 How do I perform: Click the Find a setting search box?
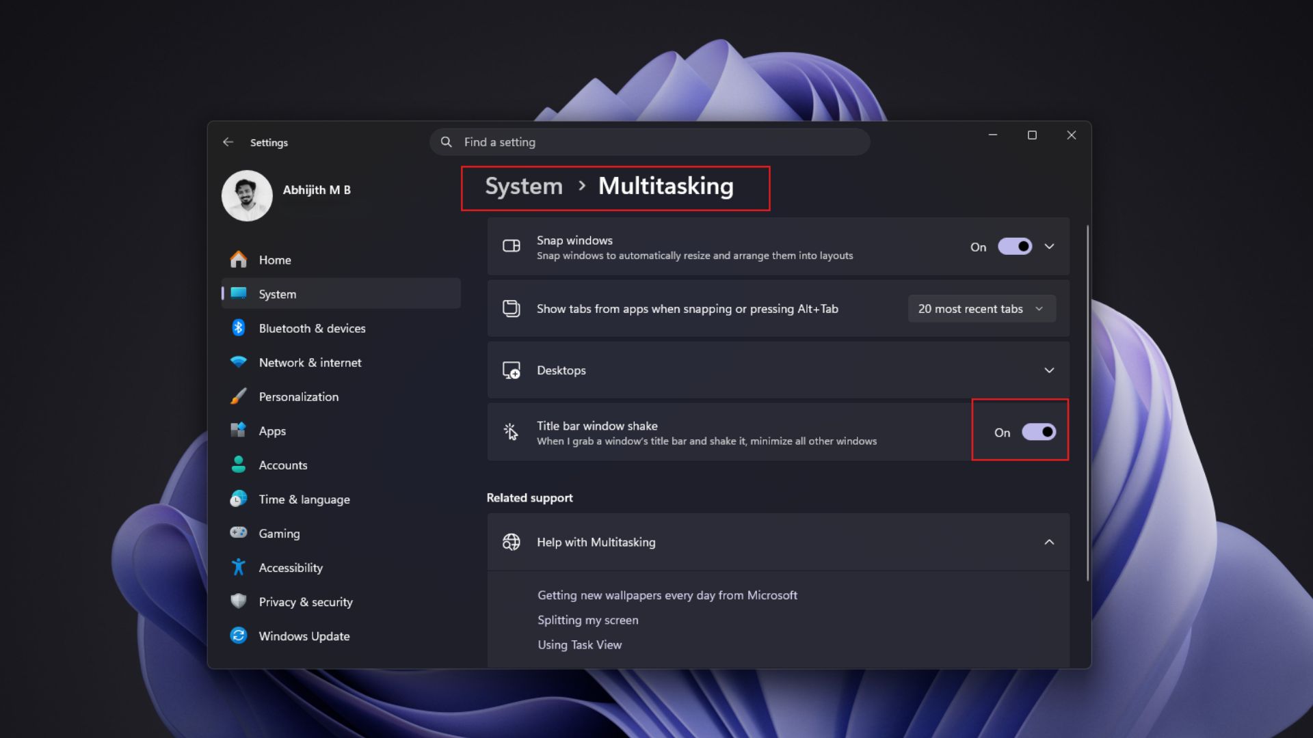pos(650,142)
